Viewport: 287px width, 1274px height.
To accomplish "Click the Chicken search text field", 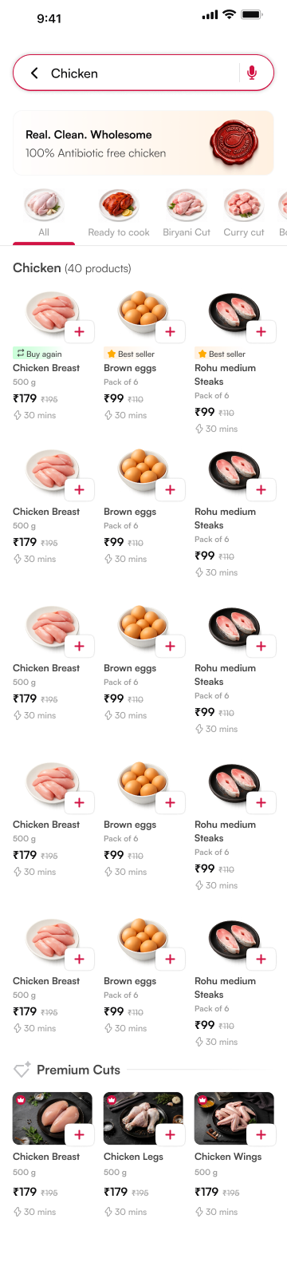I will click(x=143, y=73).
